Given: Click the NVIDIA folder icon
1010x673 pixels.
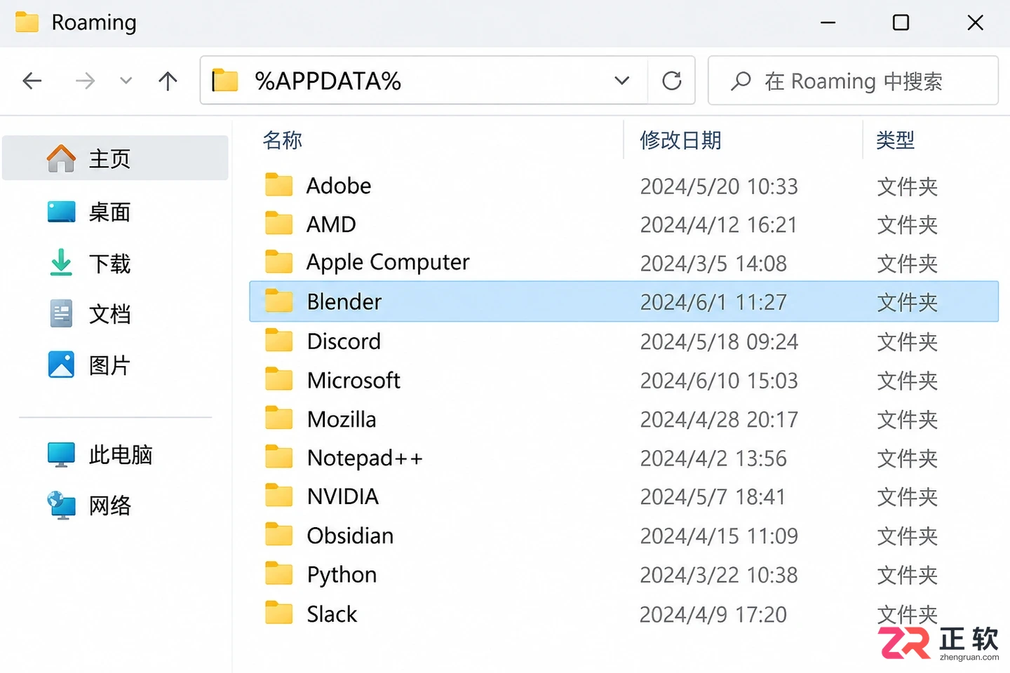Looking at the screenshot, I should tap(279, 496).
